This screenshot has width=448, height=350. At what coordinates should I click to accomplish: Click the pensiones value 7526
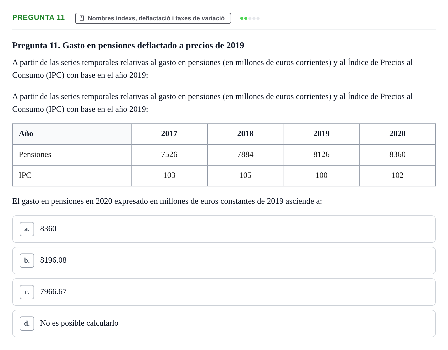169,155
